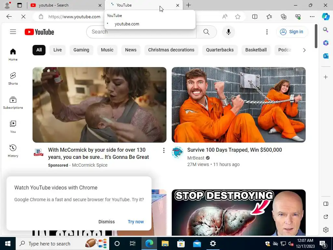Open MrBeast channel avatar
The image size is (333, 250).
point(177,152)
